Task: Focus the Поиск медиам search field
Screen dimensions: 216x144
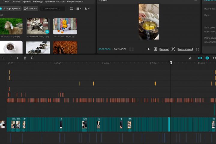Action: 52,8
